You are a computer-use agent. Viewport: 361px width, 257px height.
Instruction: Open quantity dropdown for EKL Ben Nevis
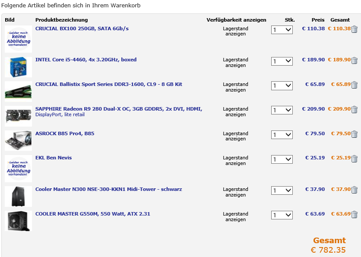(x=282, y=159)
